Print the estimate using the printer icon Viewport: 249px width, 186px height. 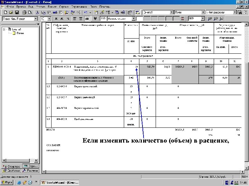[x=24, y=12]
